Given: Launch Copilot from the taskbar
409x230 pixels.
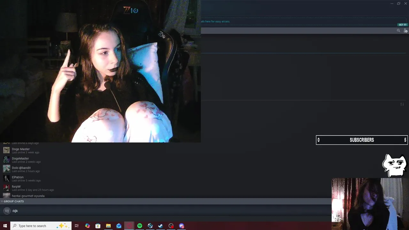Looking at the screenshot, I should (x=87, y=226).
